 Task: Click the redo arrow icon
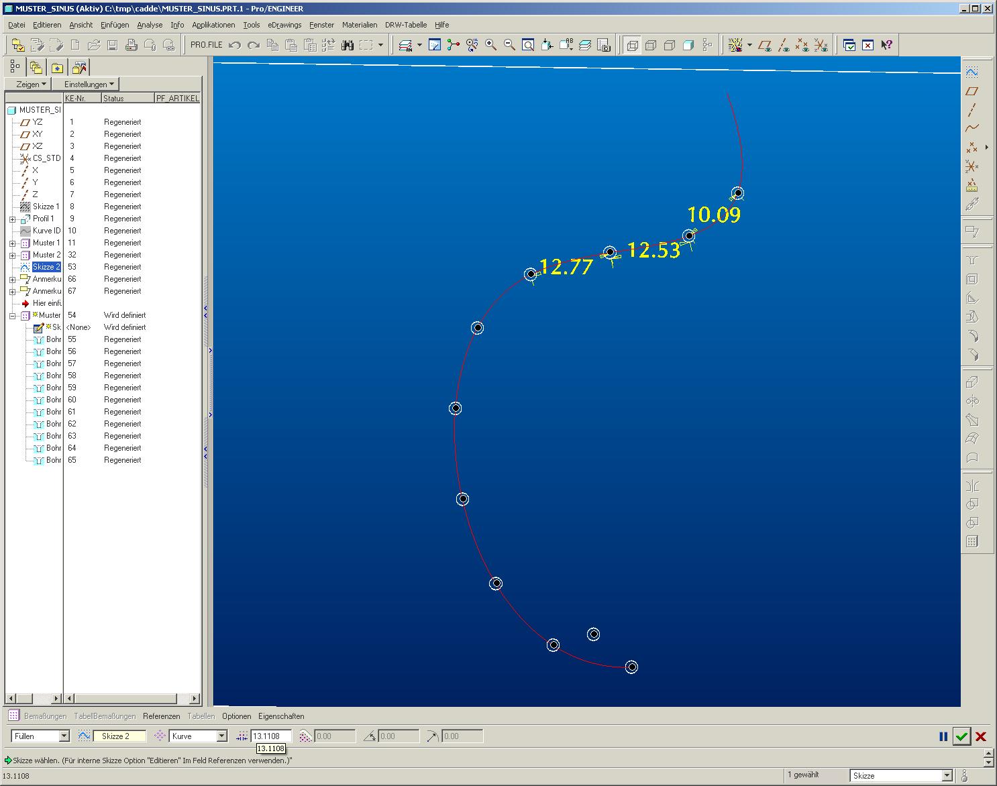(253, 45)
